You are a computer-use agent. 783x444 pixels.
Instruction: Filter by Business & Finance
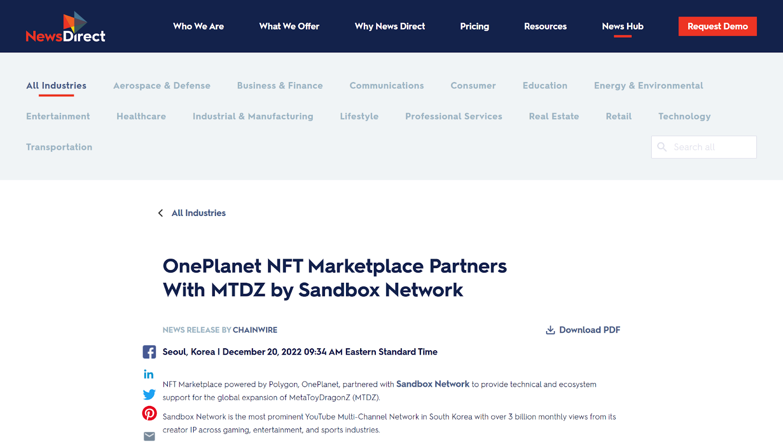tap(280, 85)
